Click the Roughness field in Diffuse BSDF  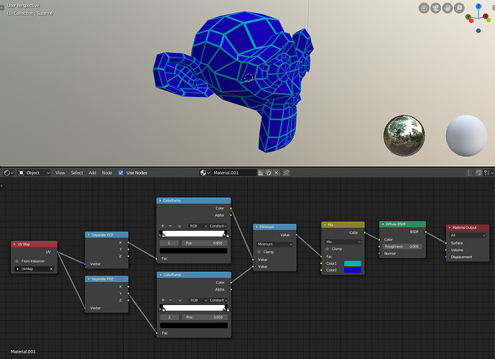402,247
